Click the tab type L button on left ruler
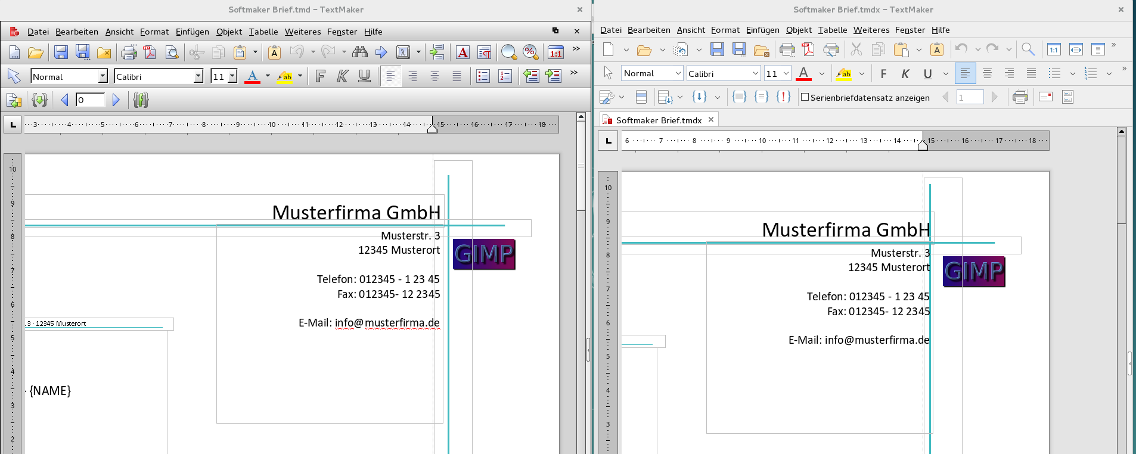Image resolution: width=1136 pixels, height=454 pixels. (x=13, y=125)
